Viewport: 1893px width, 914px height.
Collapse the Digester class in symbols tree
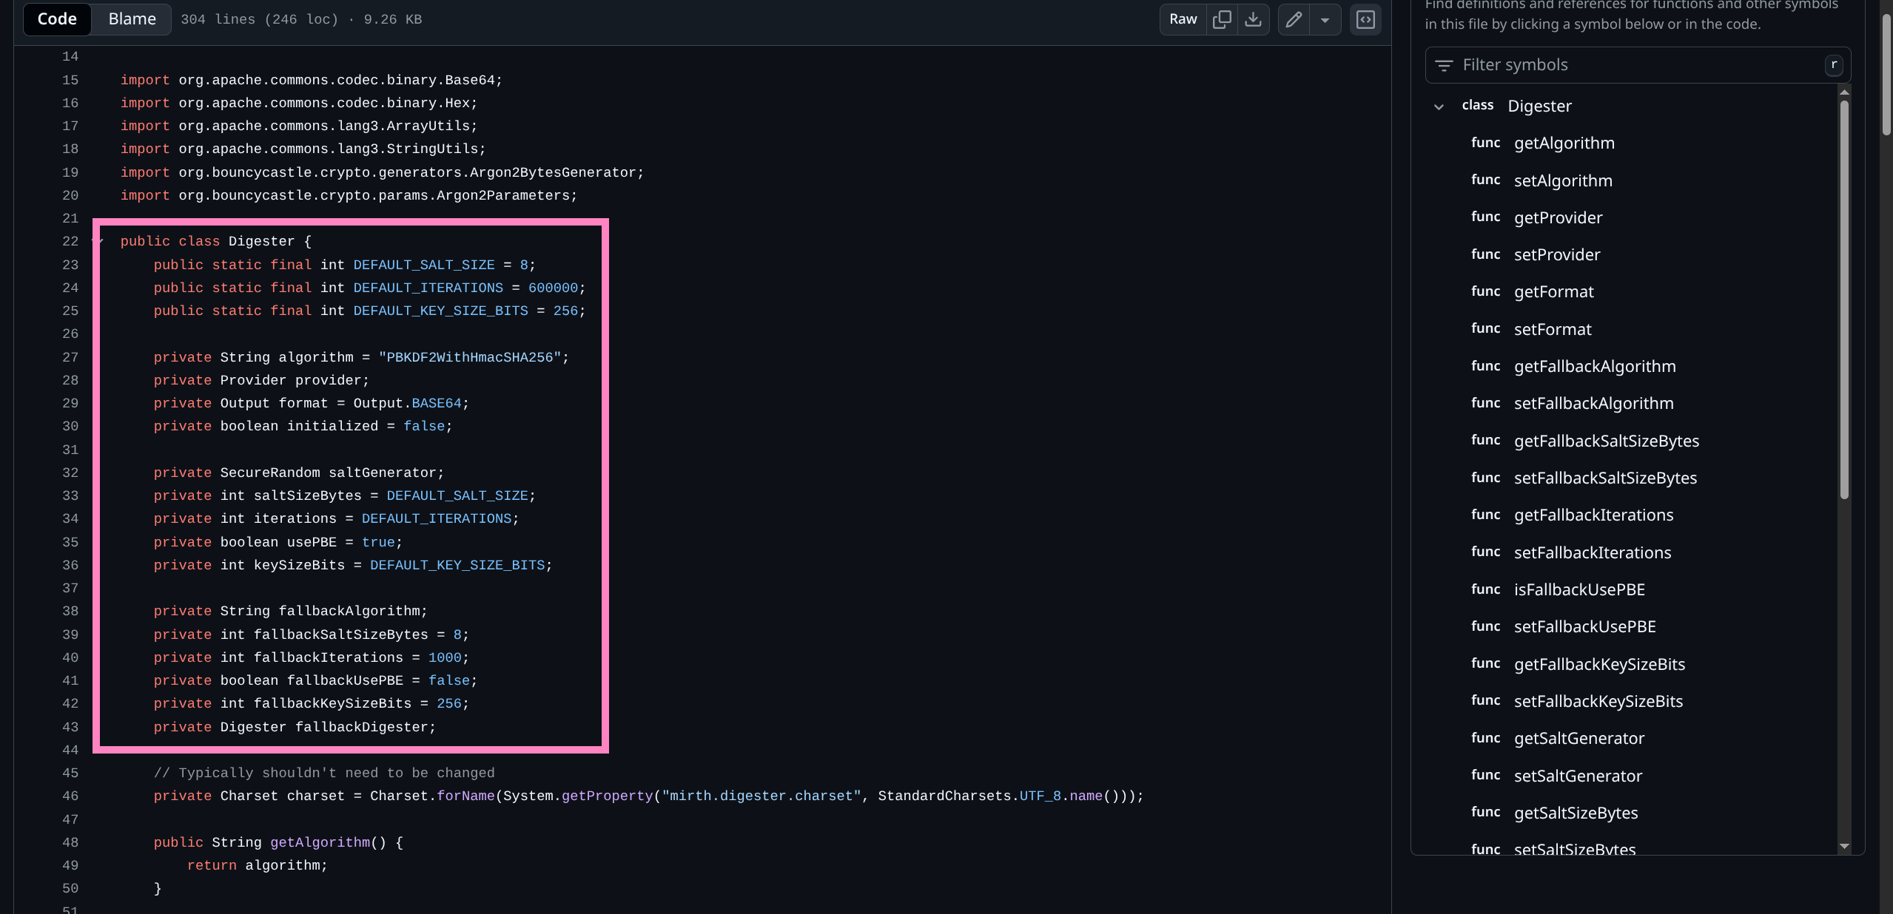tap(1439, 106)
